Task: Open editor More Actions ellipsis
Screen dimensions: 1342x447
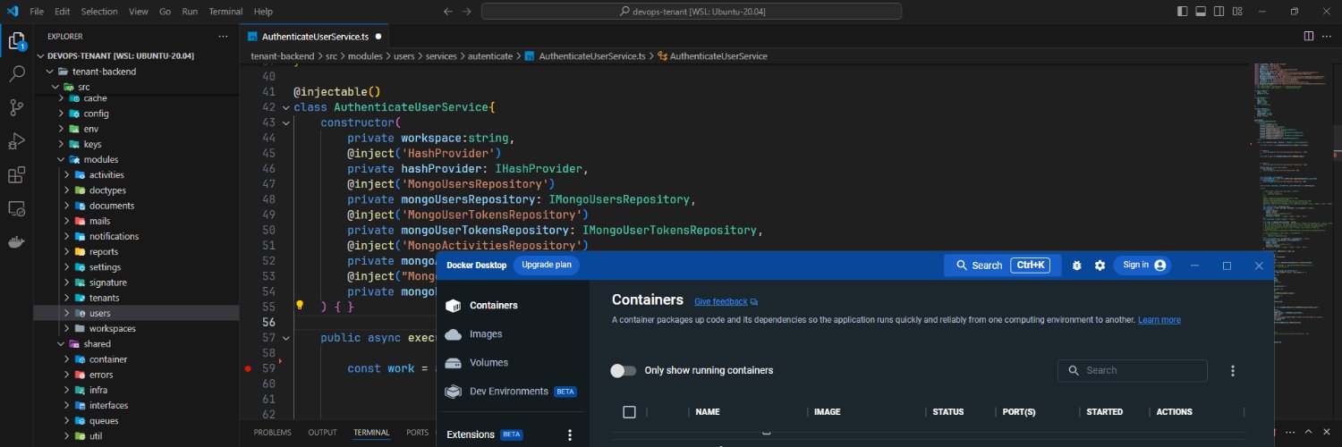Action: click(1328, 37)
